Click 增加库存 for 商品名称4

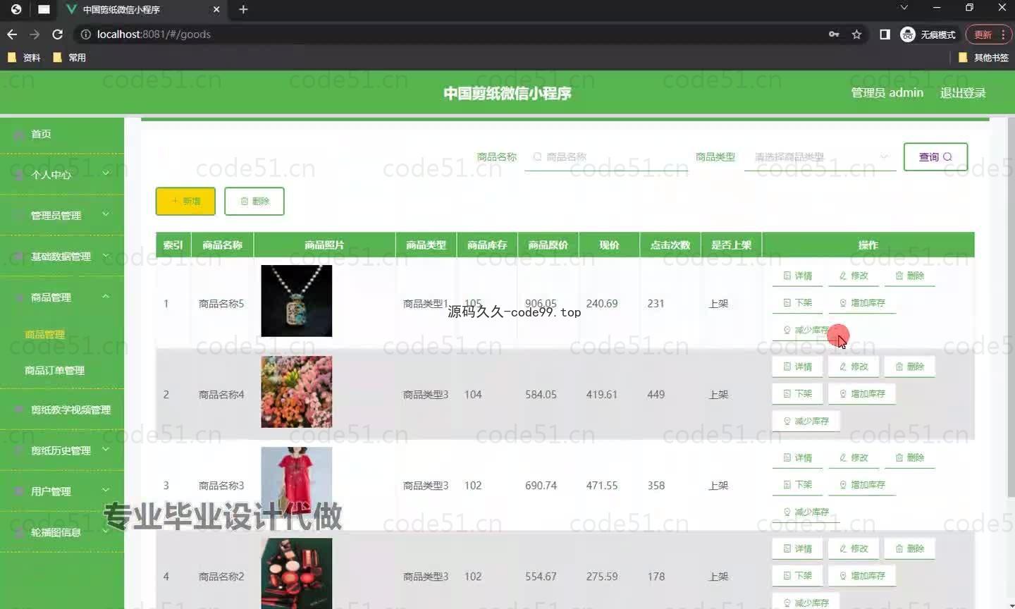862,393
